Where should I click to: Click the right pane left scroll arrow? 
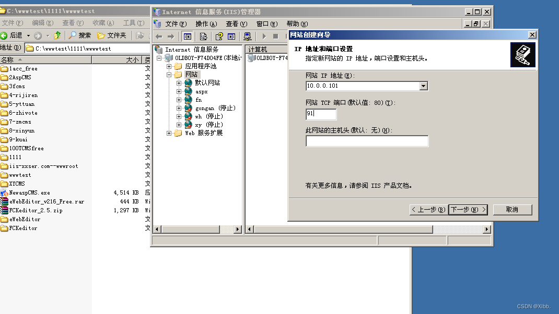tap(250, 230)
